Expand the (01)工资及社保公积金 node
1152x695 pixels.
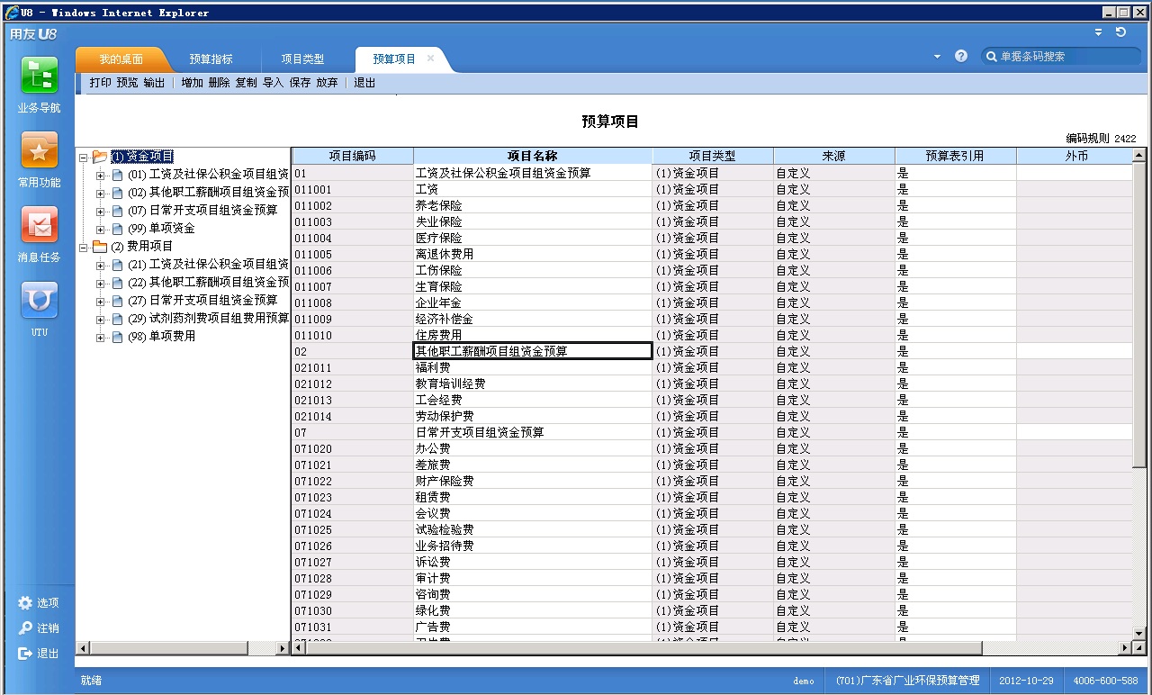(101, 176)
